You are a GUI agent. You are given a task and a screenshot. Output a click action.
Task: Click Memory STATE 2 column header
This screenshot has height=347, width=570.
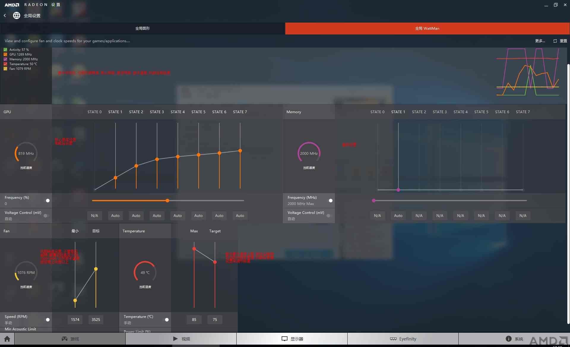click(x=419, y=112)
